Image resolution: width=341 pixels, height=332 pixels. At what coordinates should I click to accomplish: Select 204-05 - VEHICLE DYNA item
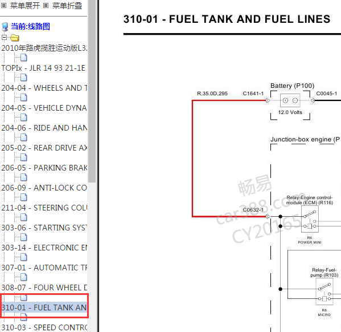click(44, 108)
